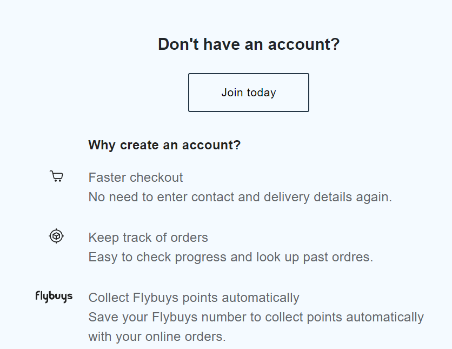Select the "Why create an account?" heading
Image resolution: width=452 pixels, height=349 pixels.
point(164,145)
